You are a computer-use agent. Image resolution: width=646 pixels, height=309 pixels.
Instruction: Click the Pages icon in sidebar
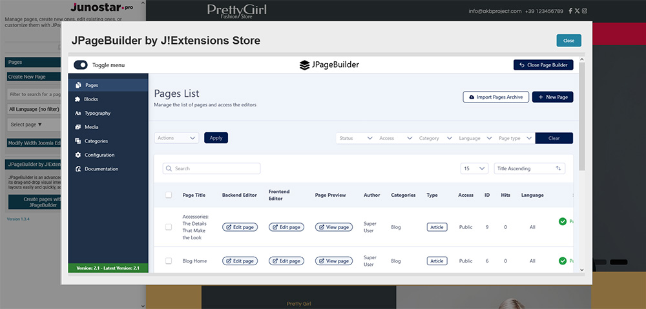pos(78,85)
